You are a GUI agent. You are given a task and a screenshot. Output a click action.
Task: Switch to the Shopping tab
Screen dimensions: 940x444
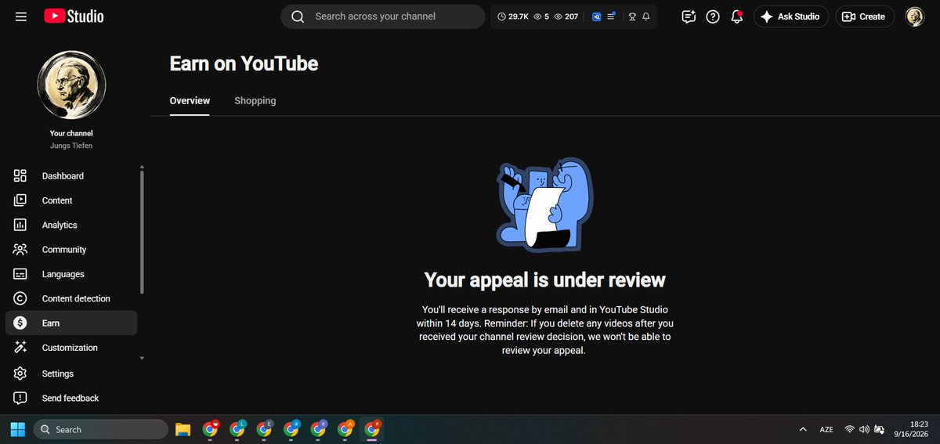point(255,100)
